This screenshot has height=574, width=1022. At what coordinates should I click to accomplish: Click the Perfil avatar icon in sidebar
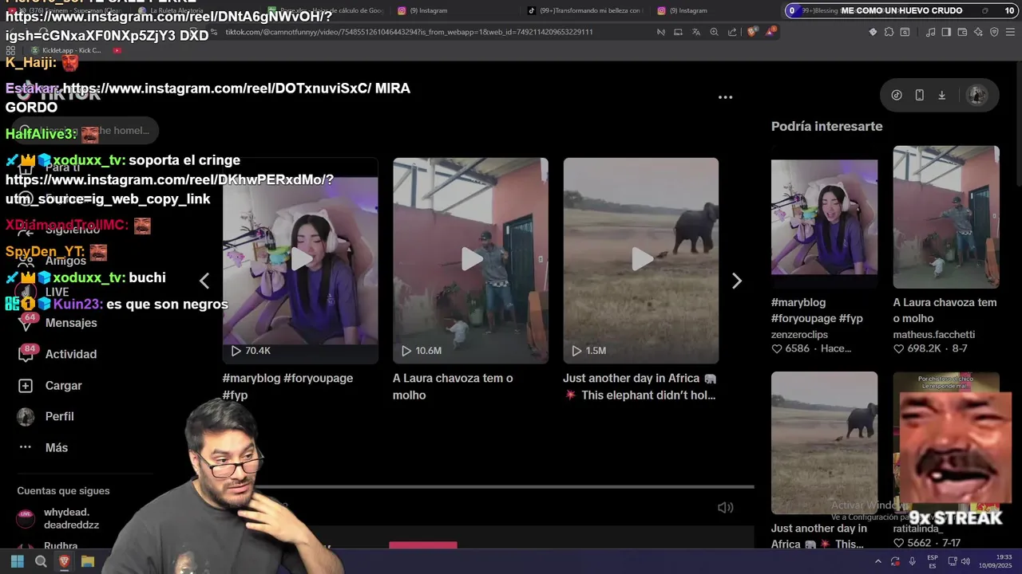pyautogui.click(x=26, y=416)
